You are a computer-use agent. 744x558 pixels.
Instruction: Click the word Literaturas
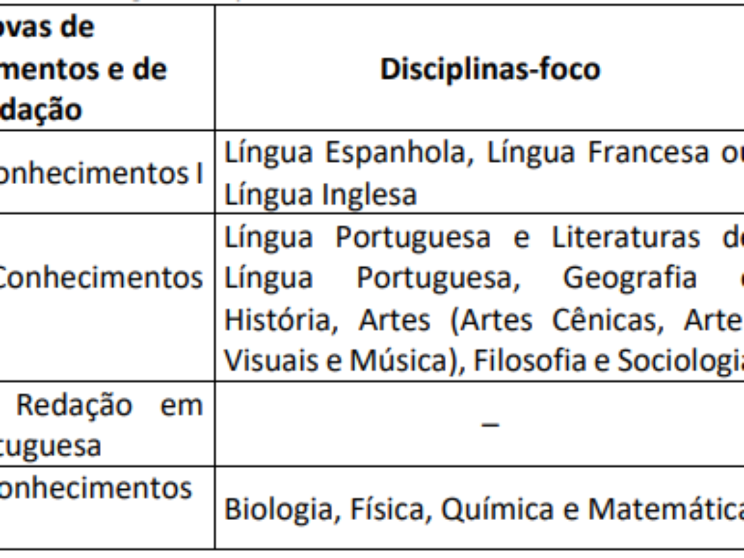coord(625,237)
